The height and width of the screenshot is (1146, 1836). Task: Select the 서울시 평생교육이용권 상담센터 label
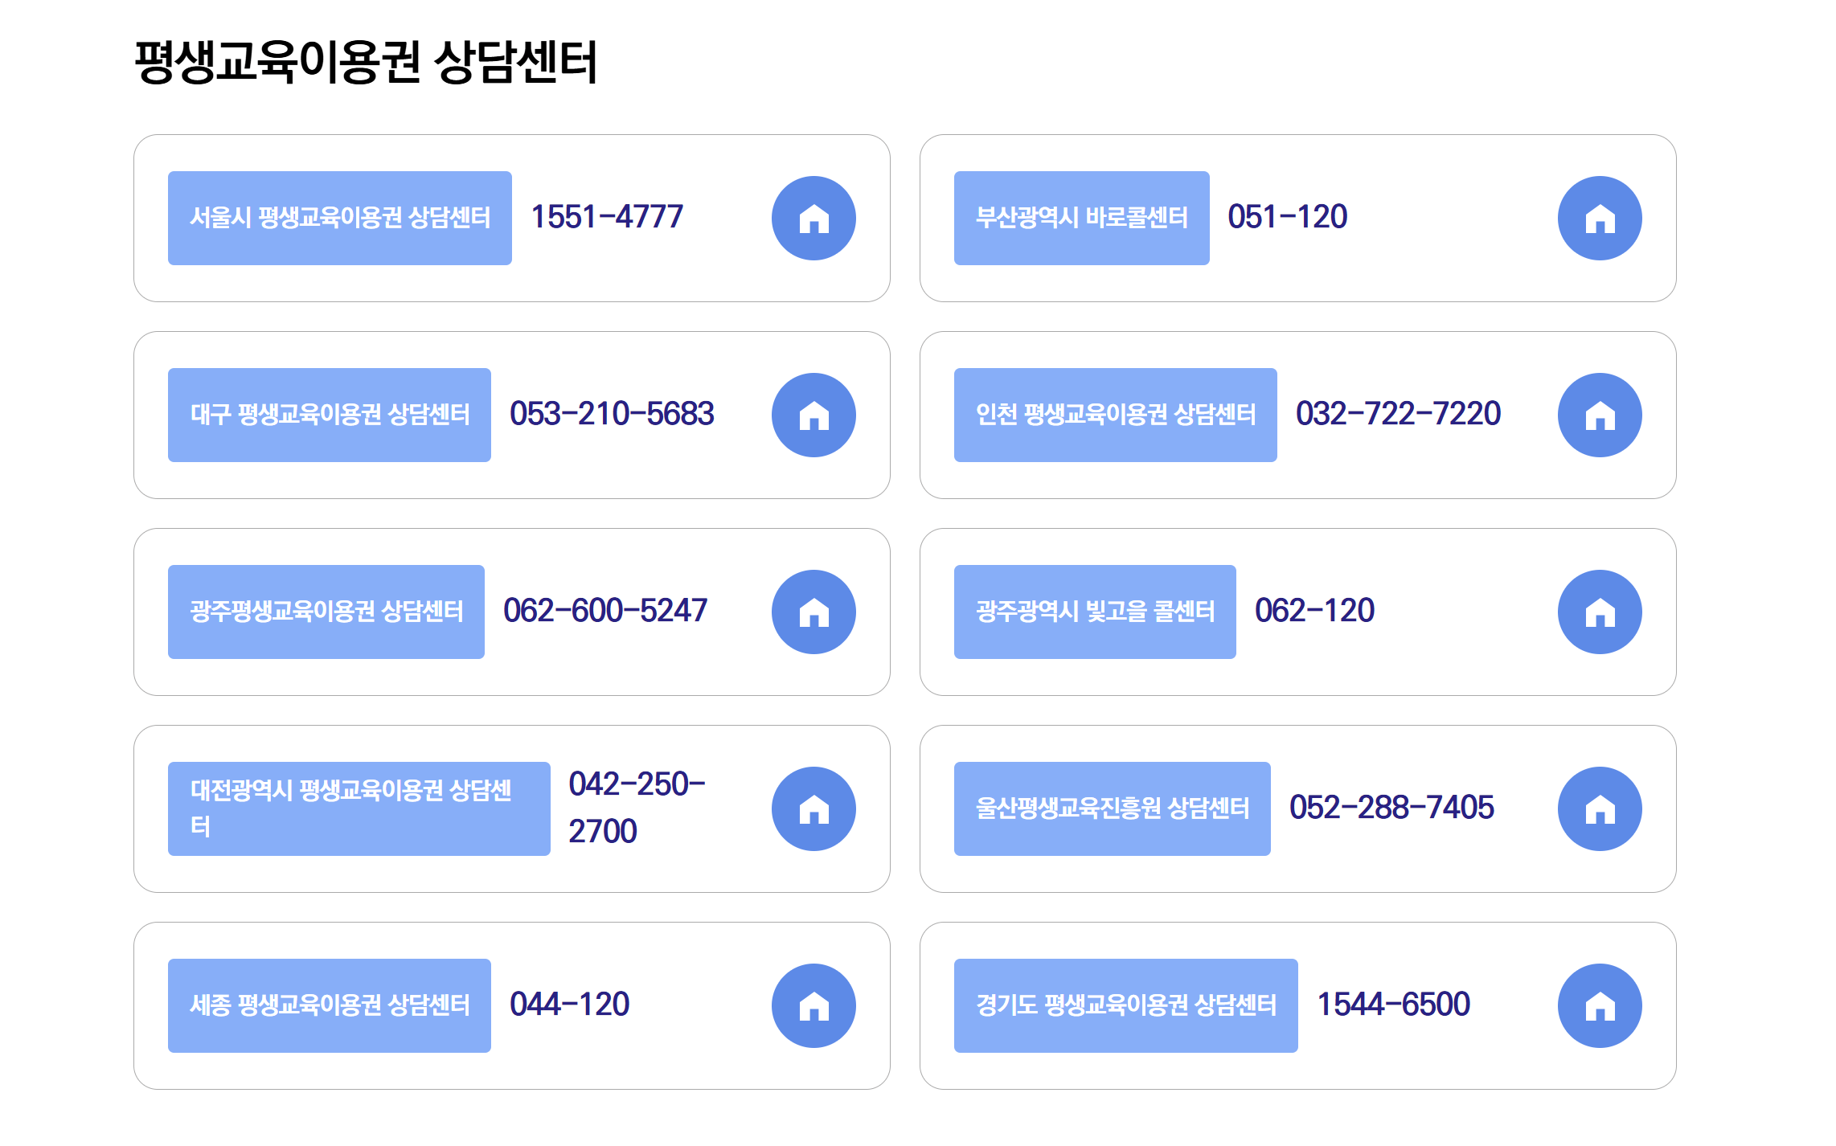tap(339, 217)
